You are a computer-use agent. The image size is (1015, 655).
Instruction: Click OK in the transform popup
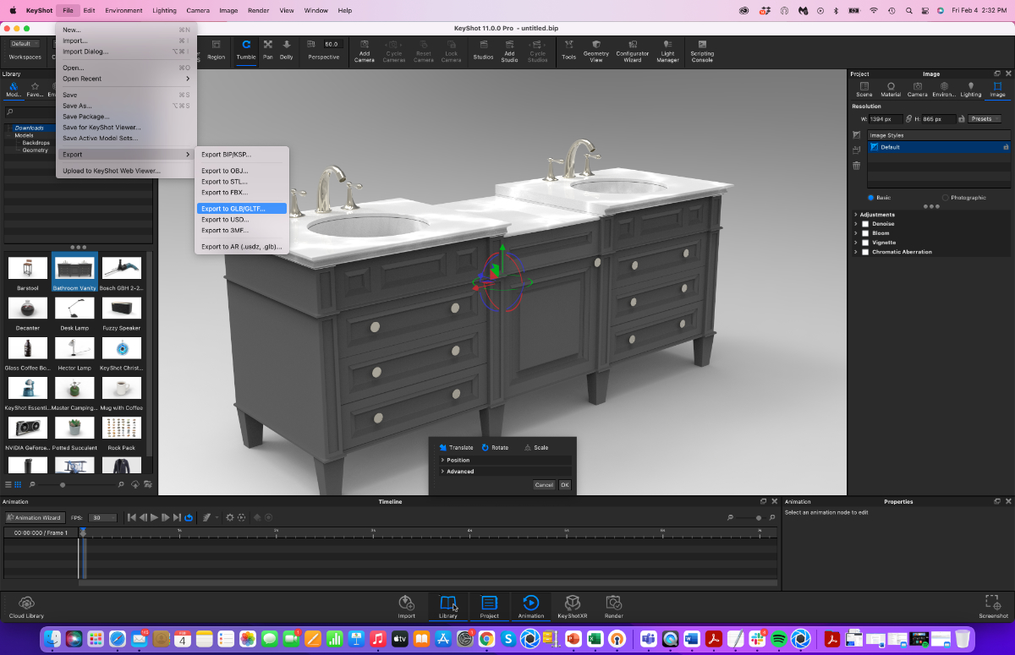coord(565,484)
